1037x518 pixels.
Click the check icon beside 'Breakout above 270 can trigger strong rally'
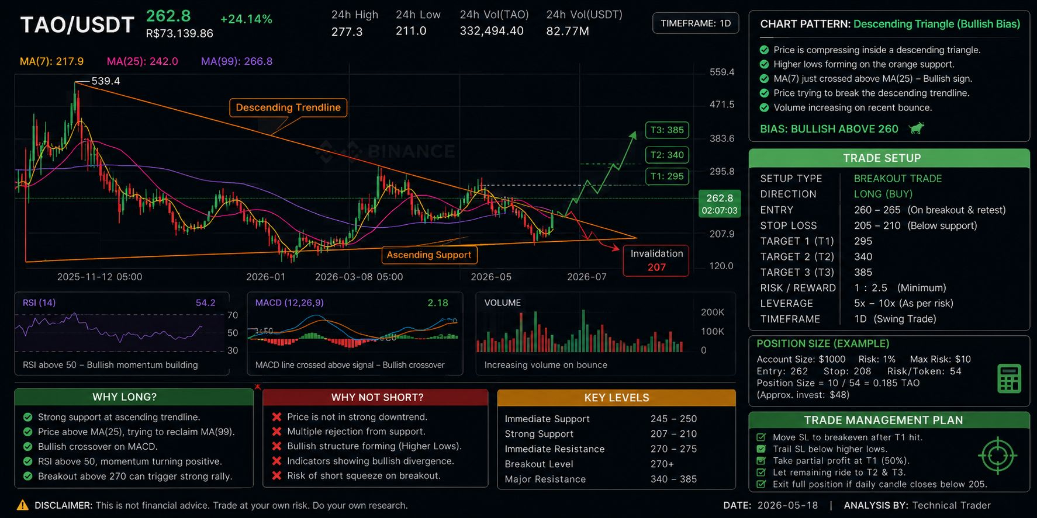click(x=27, y=476)
